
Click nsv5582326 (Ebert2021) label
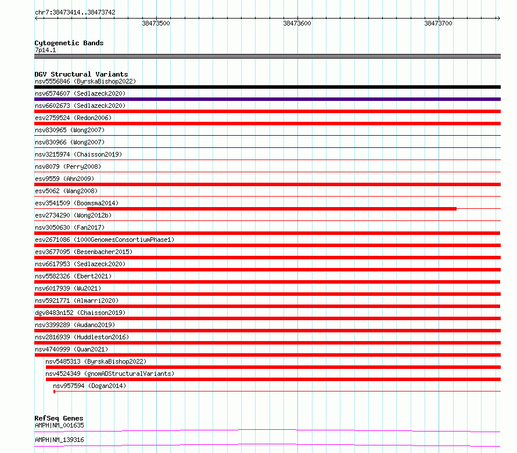click(73, 276)
